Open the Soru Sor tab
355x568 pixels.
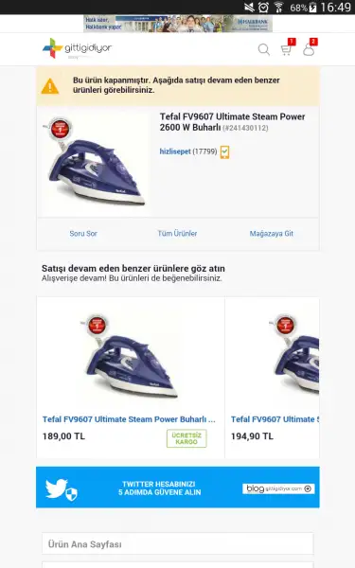click(x=83, y=234)
